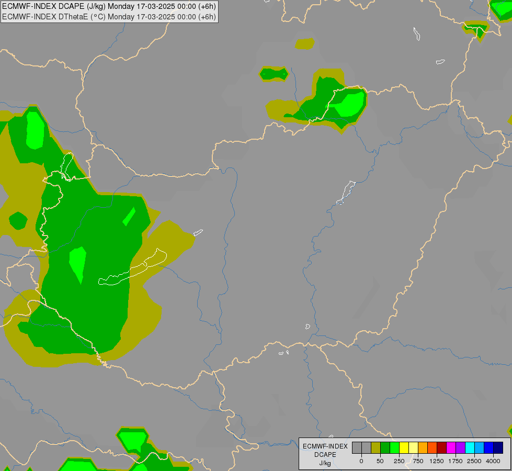This screenshot has height=471, width=512.
Task: Click the legend label '50'
Action: click(x=380, y=461)
